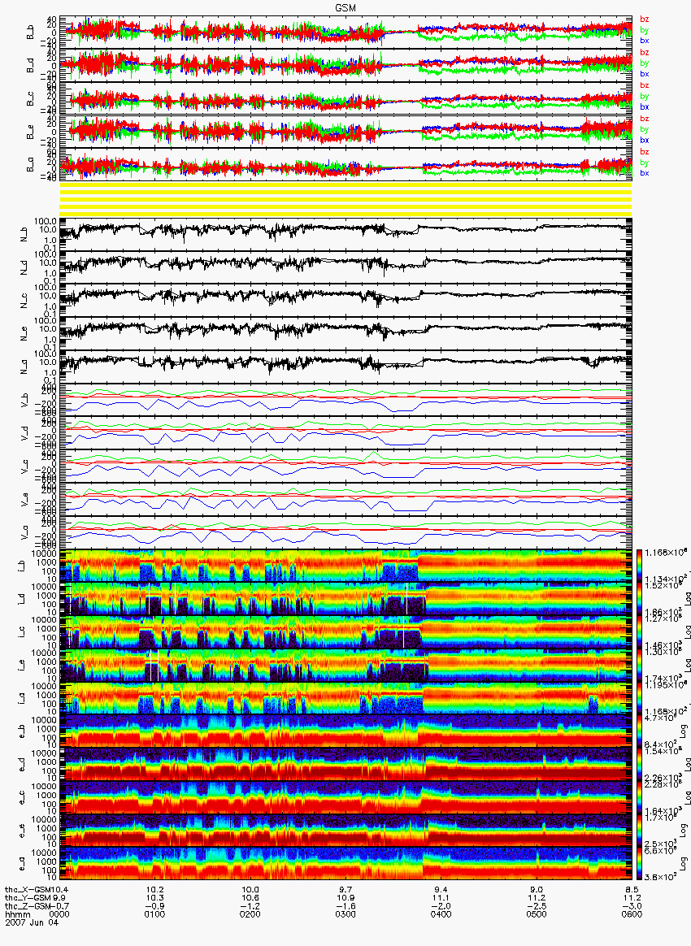691x946 pixels.
Task: Click the color scale bar beside the e_a panel
Action: (639, 864)
